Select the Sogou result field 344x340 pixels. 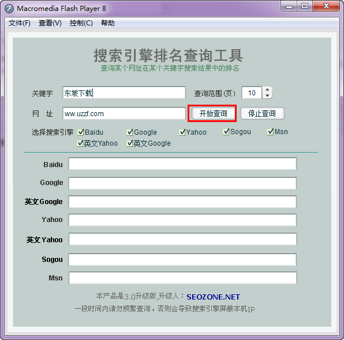pos(182,260)
